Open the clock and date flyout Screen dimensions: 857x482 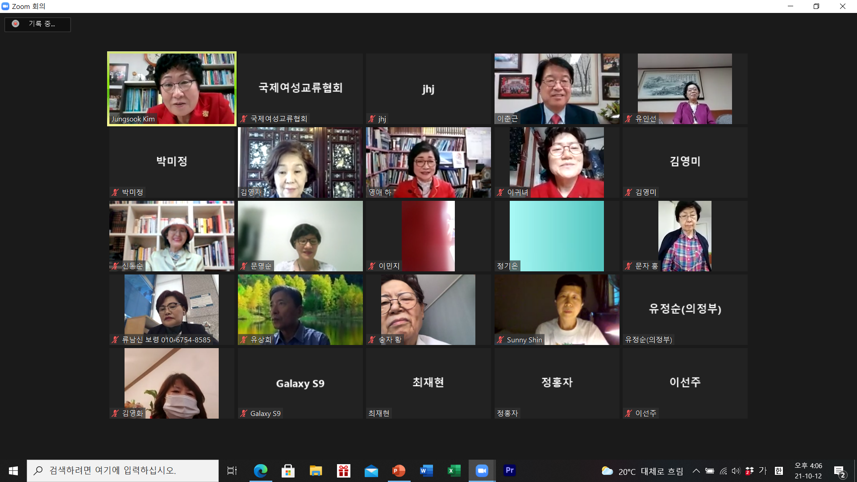[x=808, y=471]
